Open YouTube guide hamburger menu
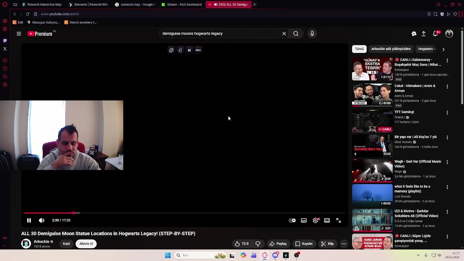The width and height of the screenshot is (464, 261). tap(19, 34)
